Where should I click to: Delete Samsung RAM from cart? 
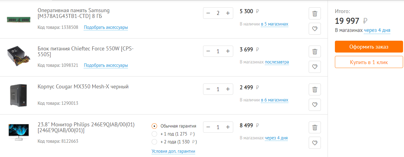315,14
